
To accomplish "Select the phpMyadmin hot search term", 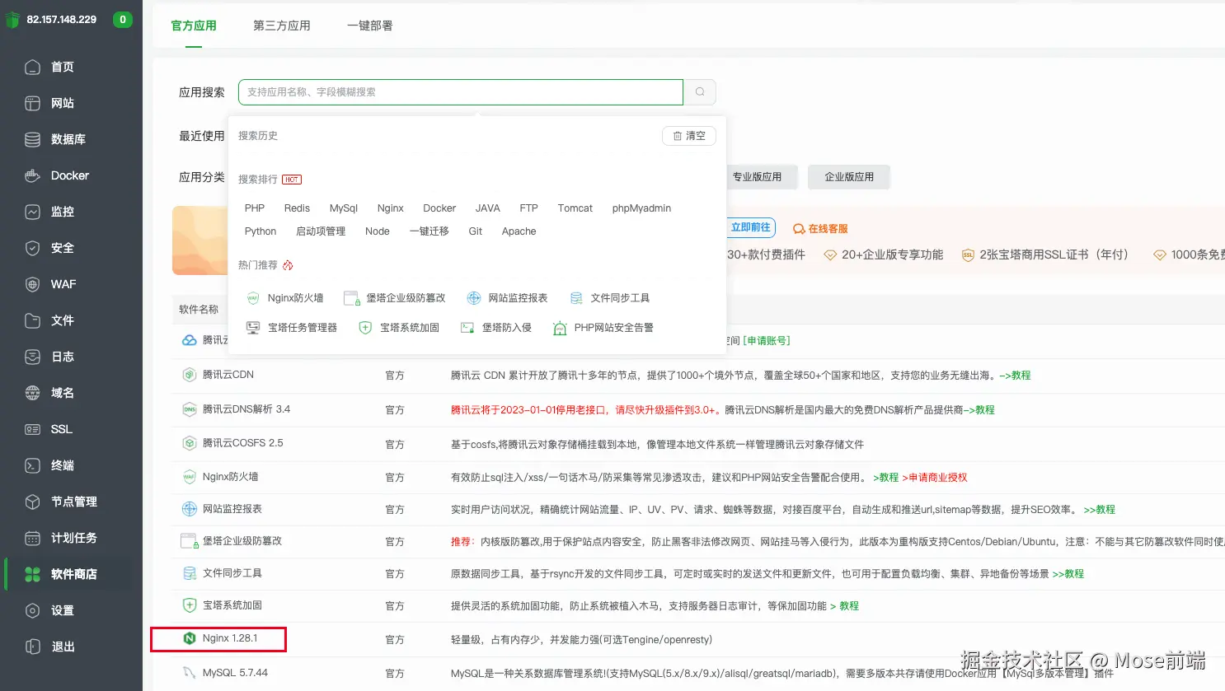I will [641, 208].
